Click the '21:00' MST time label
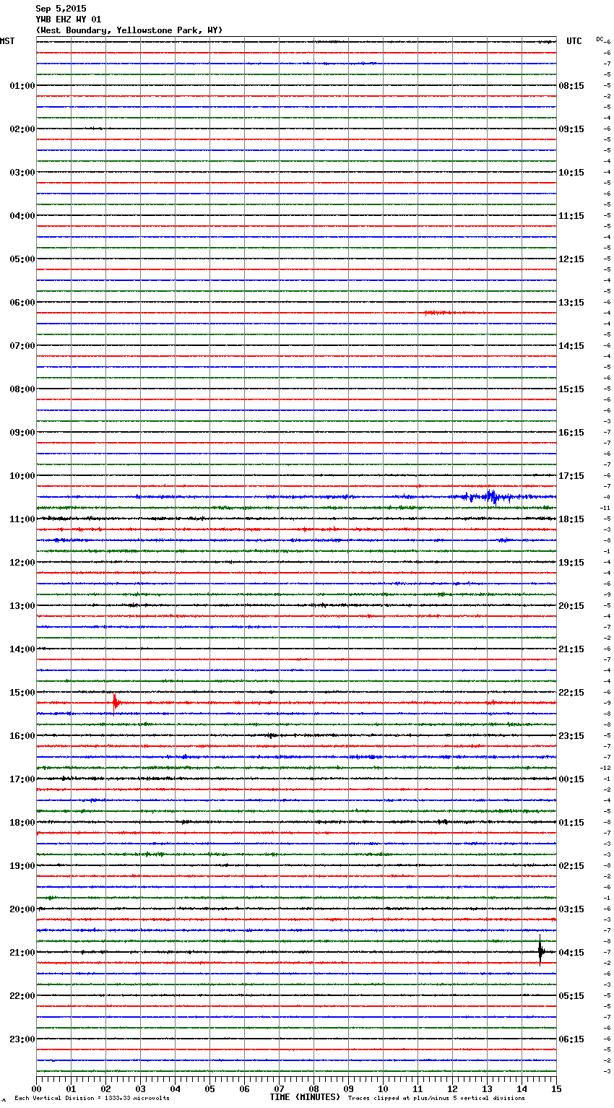 (x=22, y=952)
